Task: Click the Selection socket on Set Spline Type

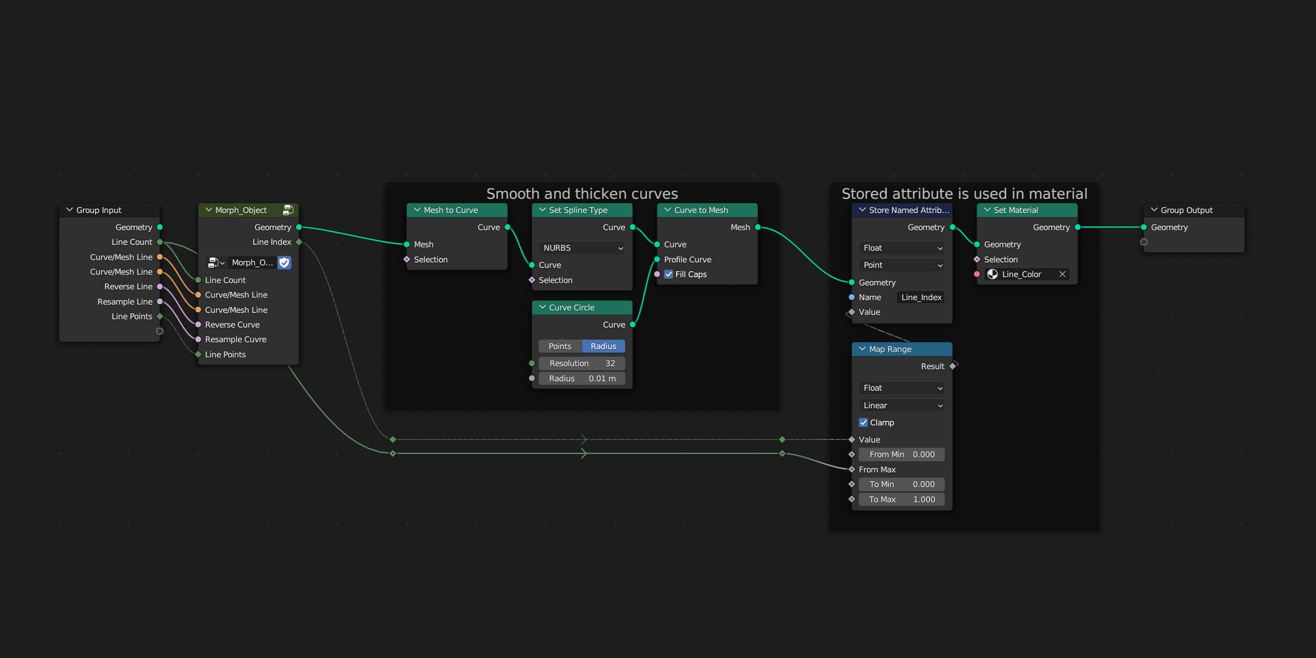Action: (532, 280)
